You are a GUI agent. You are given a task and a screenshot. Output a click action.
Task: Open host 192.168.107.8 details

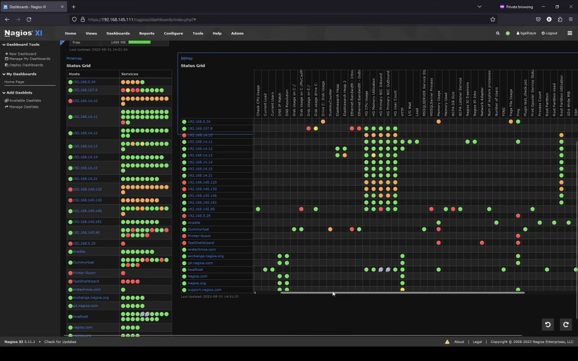(86, 89)
